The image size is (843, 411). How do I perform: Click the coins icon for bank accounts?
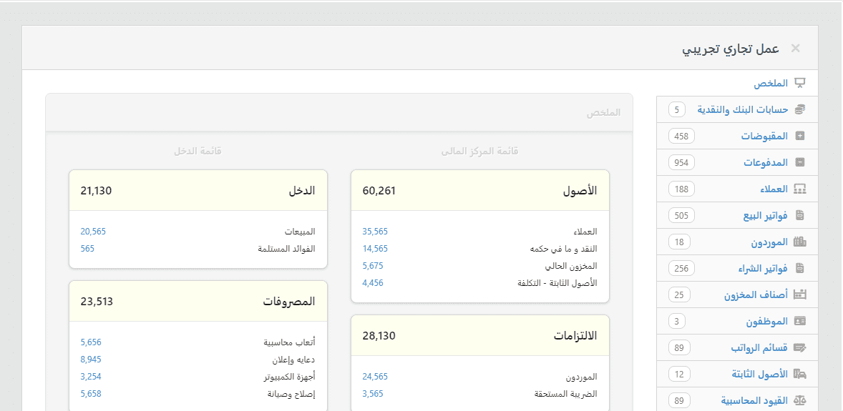click(800, 109)
